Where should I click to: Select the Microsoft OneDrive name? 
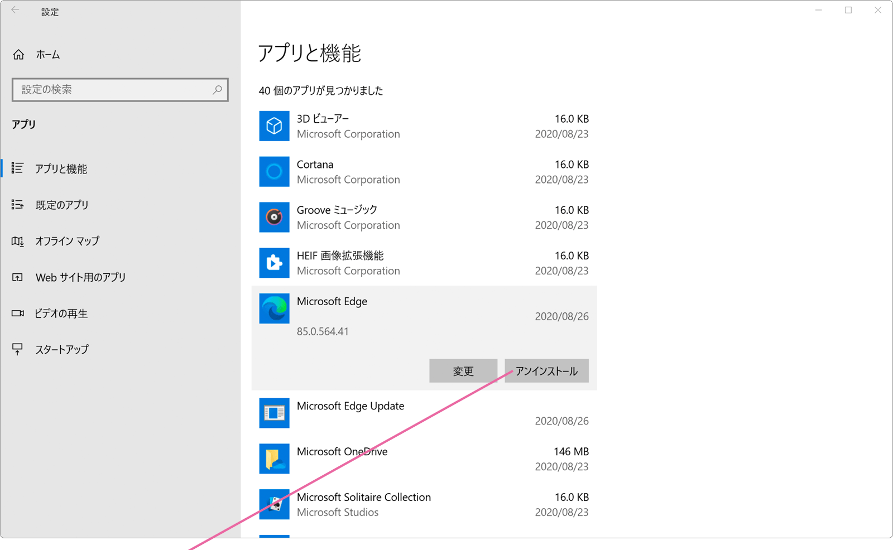tap(342, 452)
